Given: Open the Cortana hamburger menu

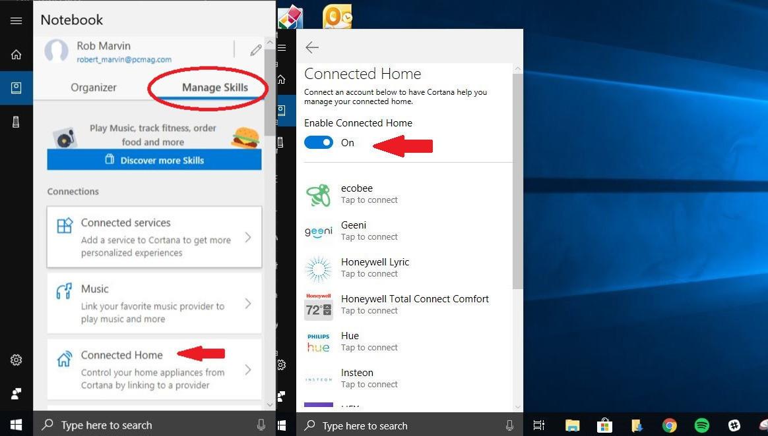Looking at the screenshot, I should click(x=16, y=20).
